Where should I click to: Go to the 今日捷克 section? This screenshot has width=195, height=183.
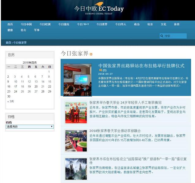point(64,24)
